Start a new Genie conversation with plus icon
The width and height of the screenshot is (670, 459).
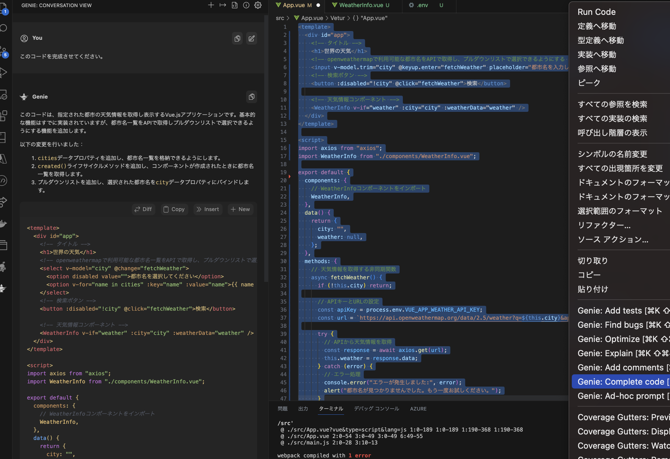tap(211, 5)
